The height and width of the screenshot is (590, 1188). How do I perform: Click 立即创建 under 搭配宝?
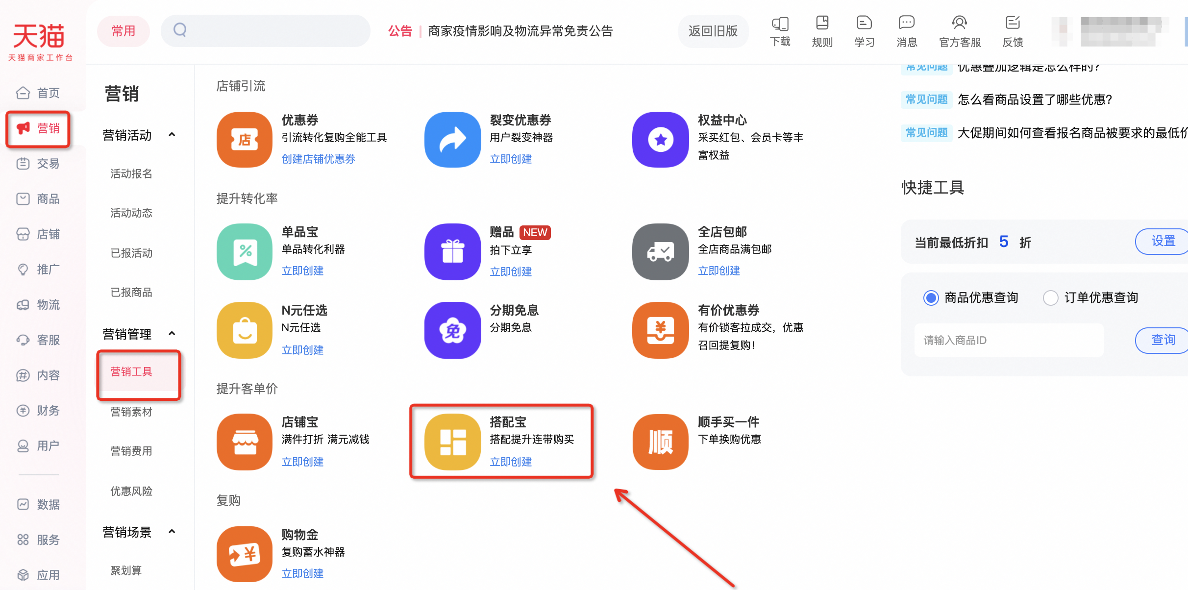coord(511,462)
